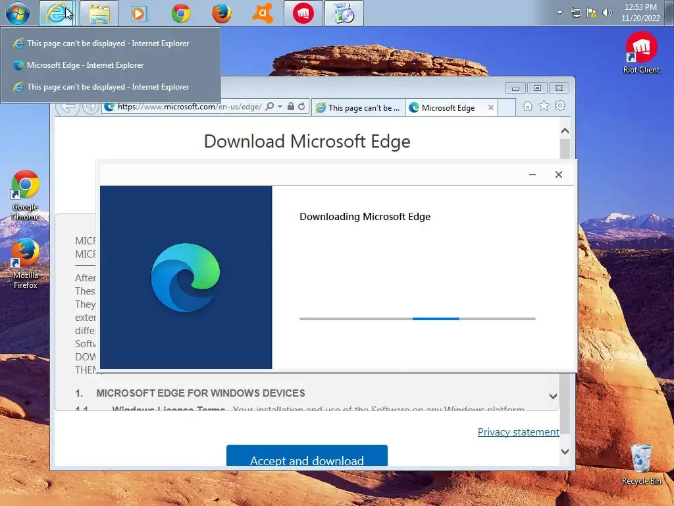674x506 pixels.
Task: Open the Tools gear in Internet Explorer
Action: (560, 106)
